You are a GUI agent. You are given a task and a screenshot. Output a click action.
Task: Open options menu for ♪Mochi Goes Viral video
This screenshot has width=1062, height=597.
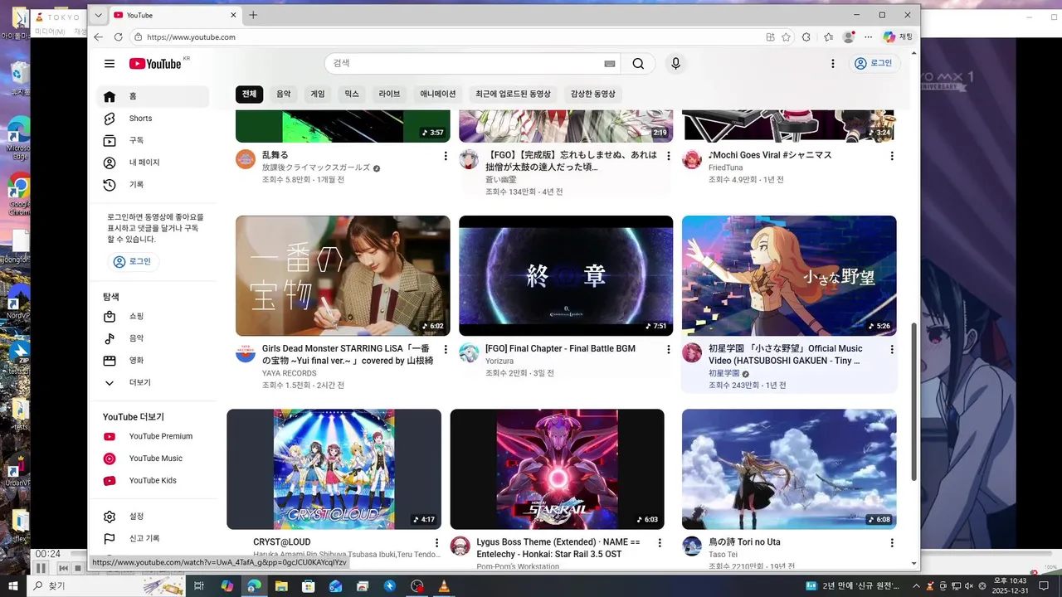892,156
